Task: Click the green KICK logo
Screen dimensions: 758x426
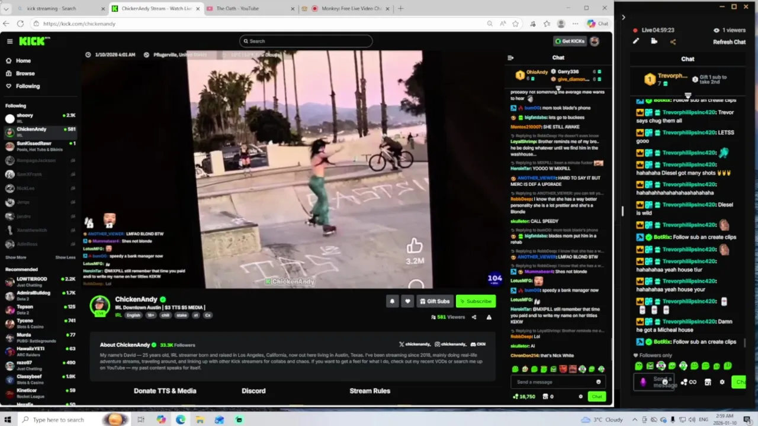Action: coord(34,41)
